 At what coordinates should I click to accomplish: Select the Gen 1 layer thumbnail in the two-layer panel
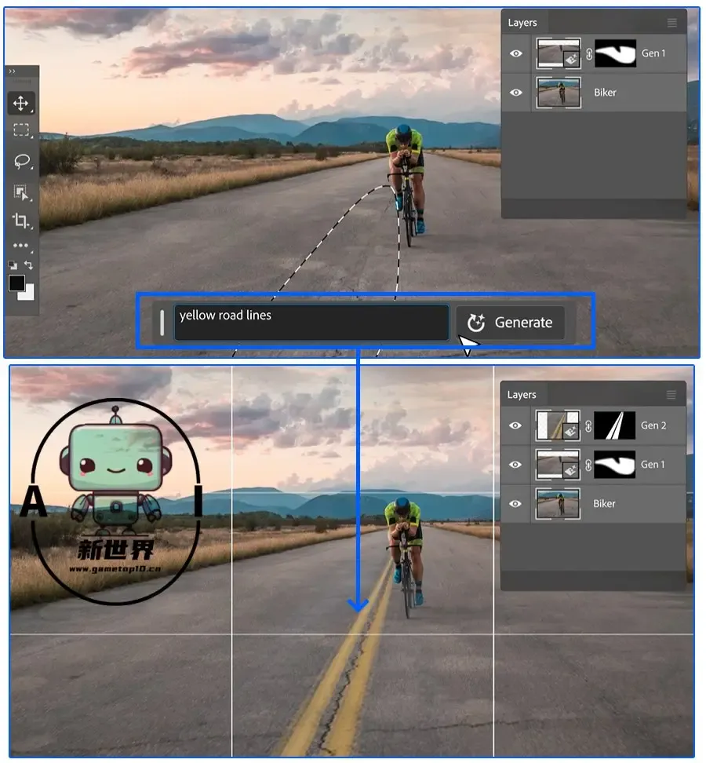click(x=559, y=53)
